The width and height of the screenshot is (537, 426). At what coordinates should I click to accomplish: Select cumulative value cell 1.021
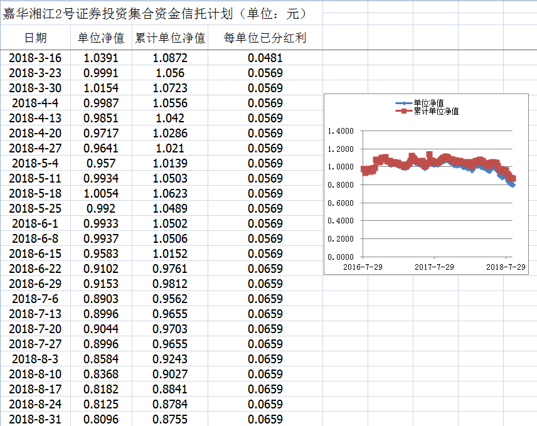coord(170,148)
